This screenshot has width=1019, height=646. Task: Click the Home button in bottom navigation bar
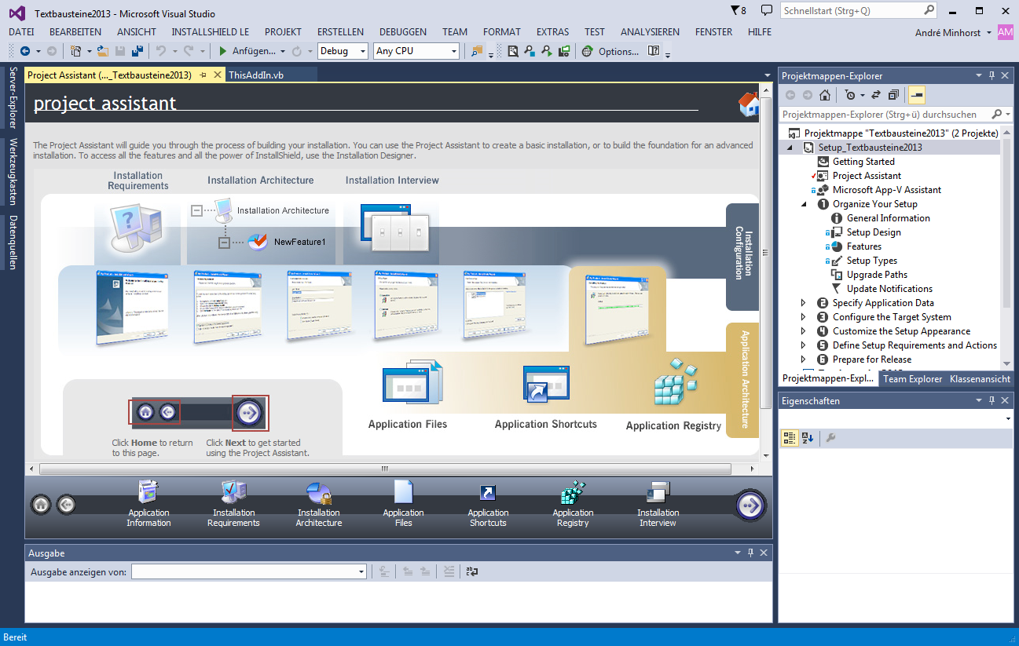[x=42, y=505]
